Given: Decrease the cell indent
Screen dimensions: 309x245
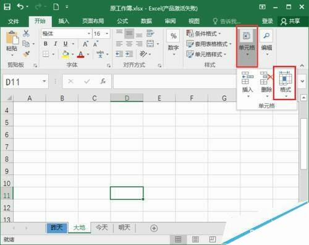Looking at the screenshot, I should 119,54.
